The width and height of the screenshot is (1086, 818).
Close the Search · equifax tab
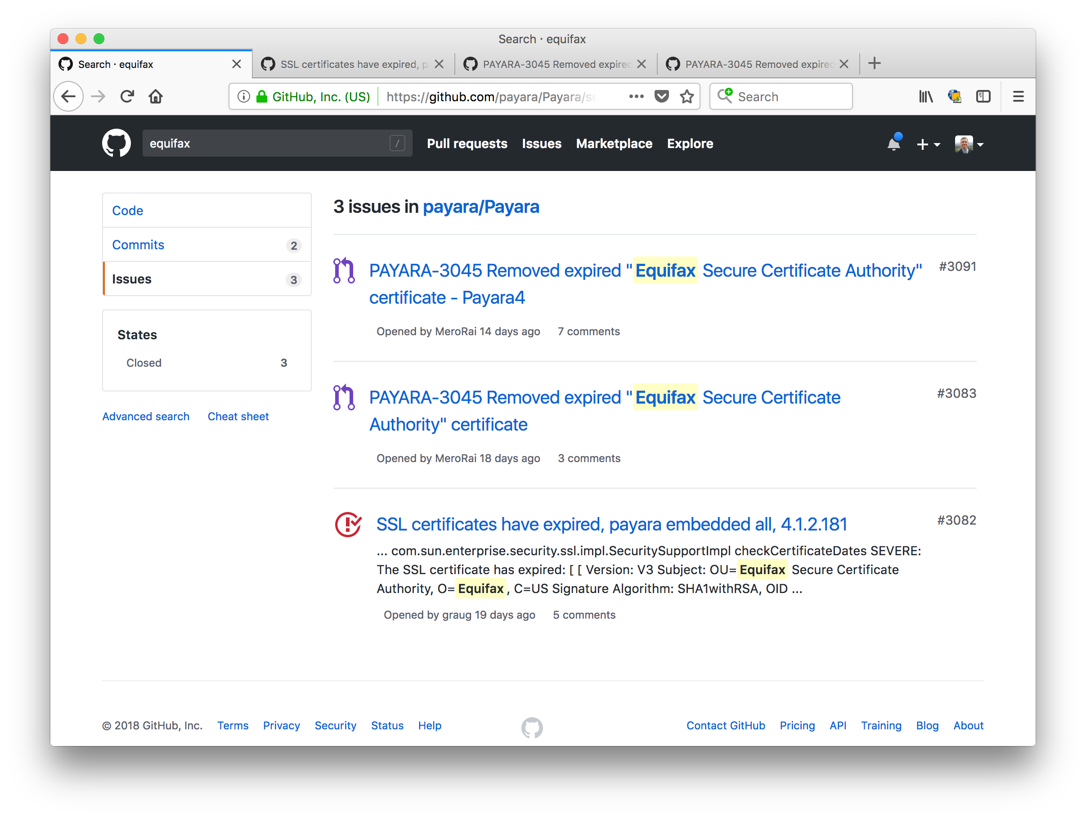pos(237,64)
